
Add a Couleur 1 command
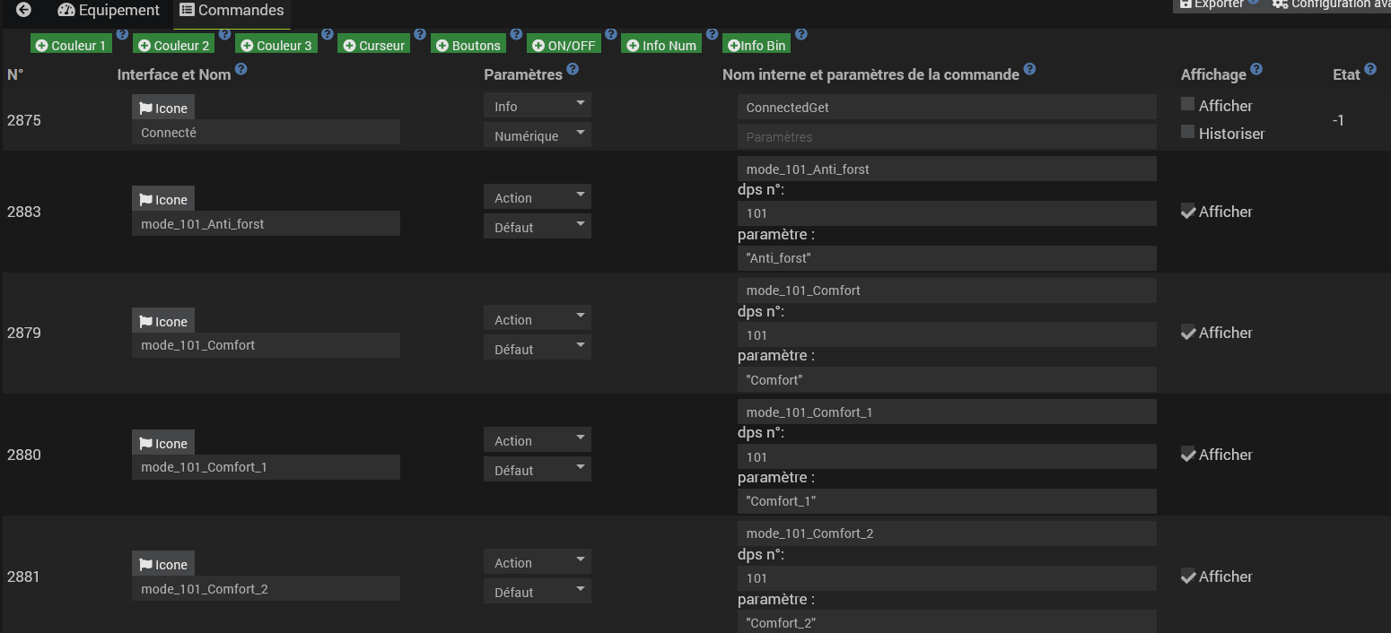coord(71,45)
